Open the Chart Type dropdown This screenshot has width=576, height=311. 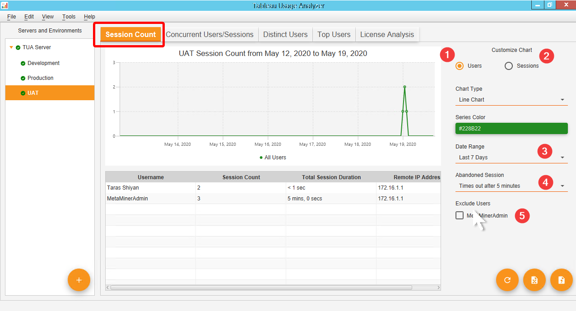pyautogui.click(x=511, y=100)
